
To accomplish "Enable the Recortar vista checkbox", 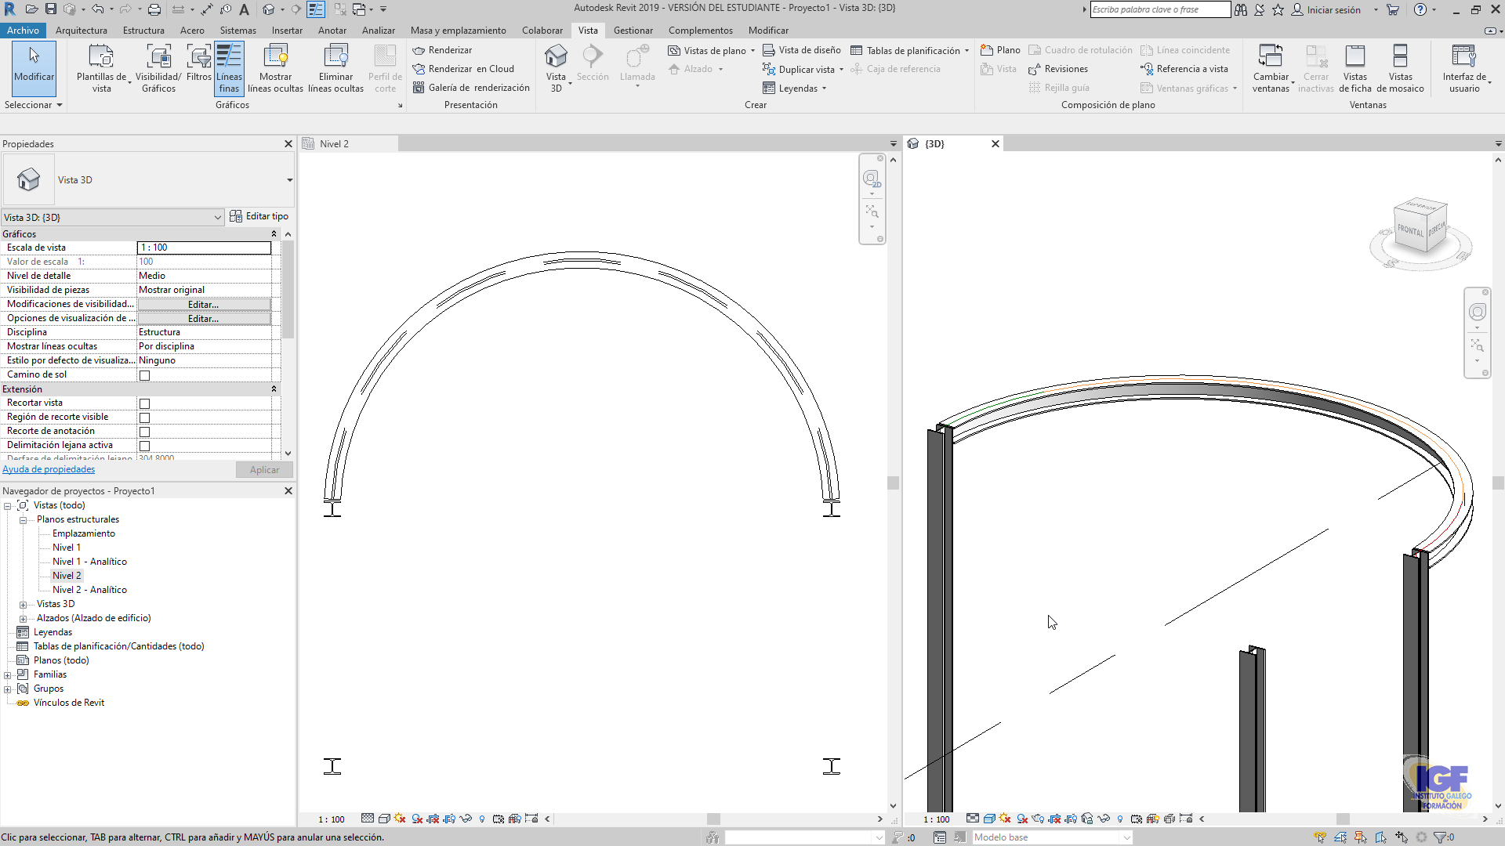I will [144, 403].
